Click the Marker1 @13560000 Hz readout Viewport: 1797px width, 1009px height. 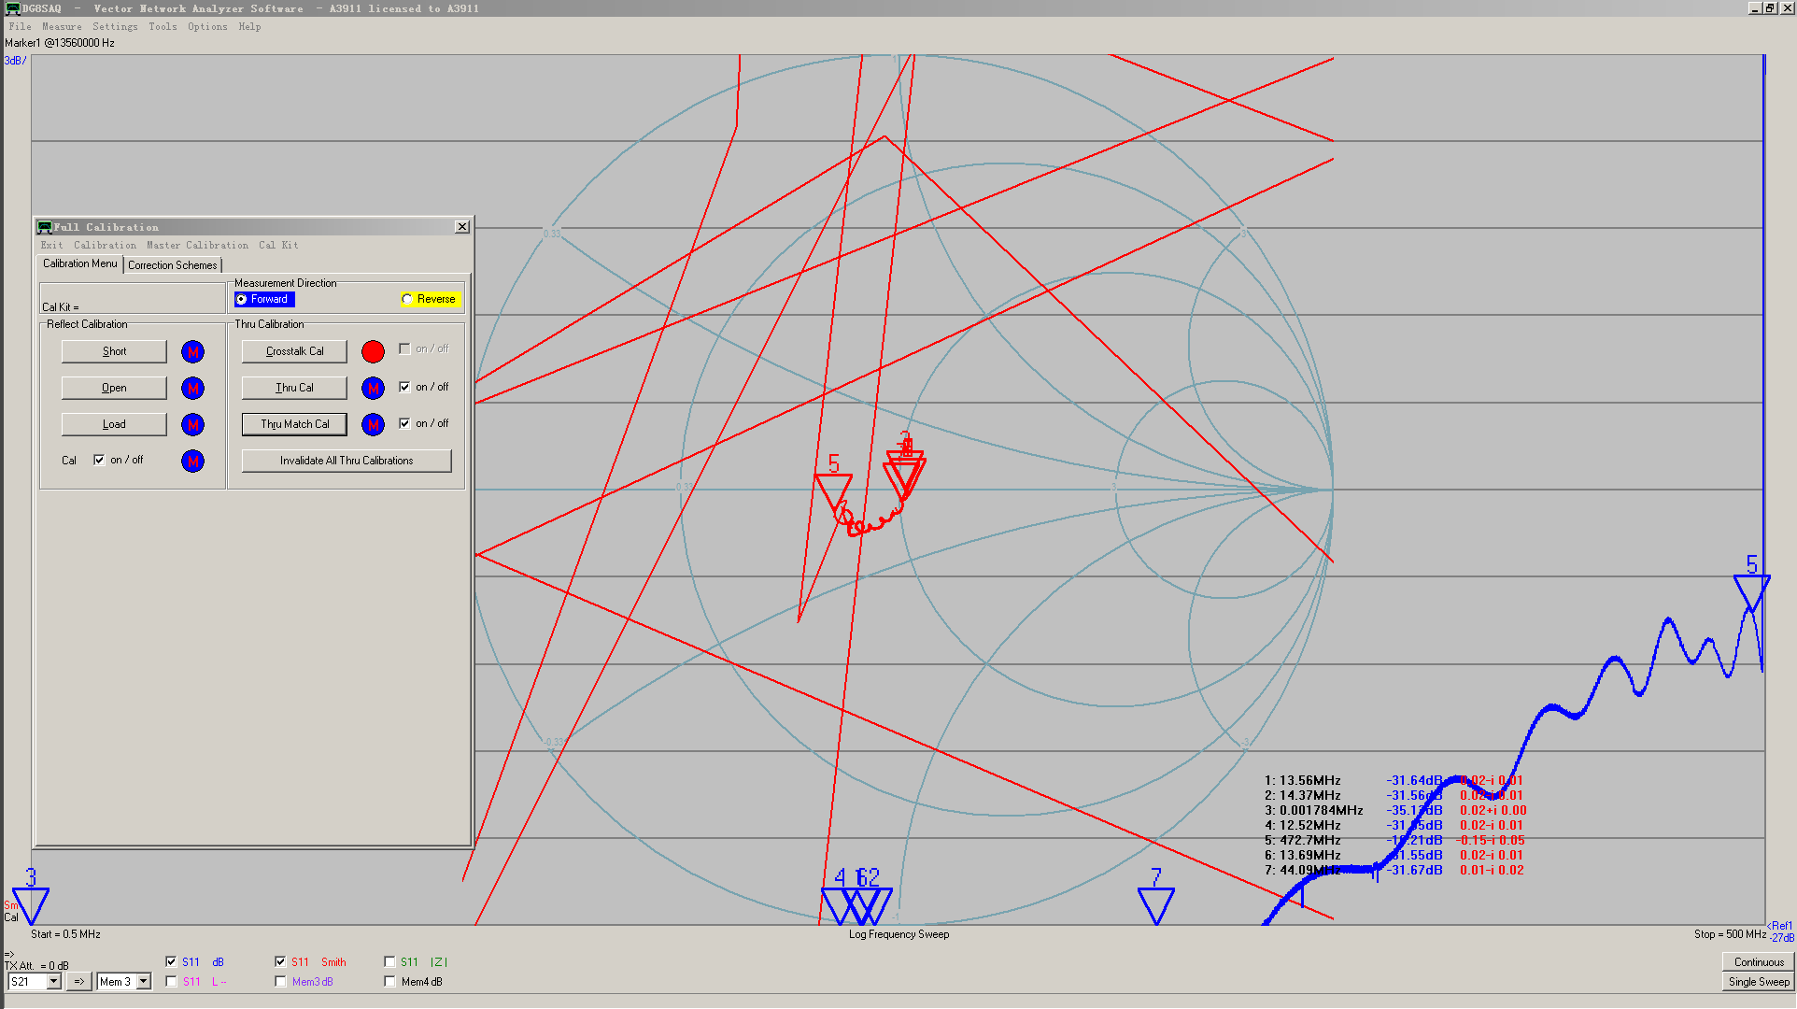point(60,43)
